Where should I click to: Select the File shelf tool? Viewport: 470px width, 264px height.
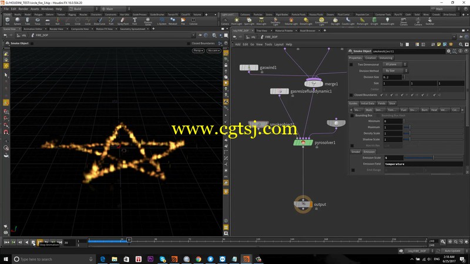pyautogui.click(x=183, y=21)
